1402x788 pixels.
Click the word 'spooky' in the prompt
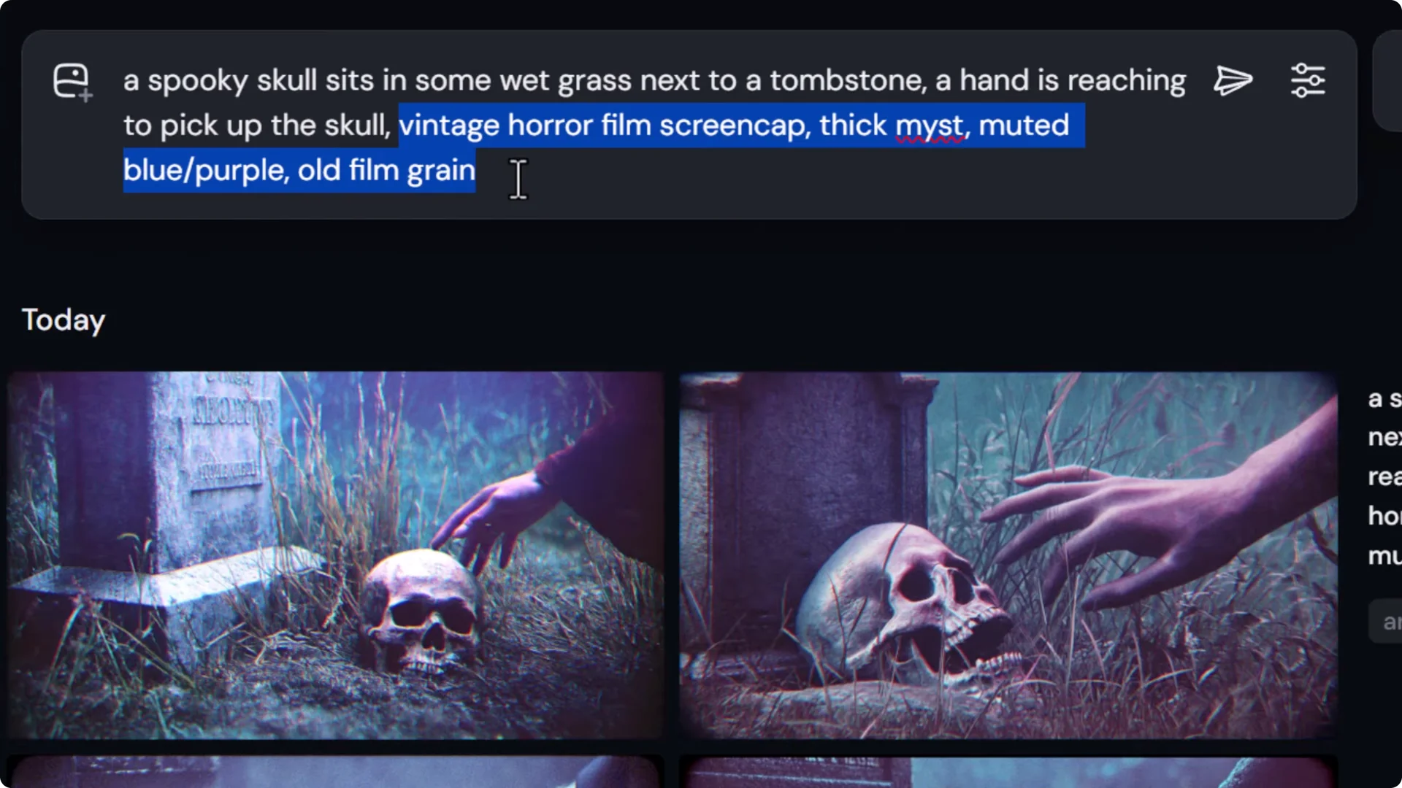[x=198, y=82]
